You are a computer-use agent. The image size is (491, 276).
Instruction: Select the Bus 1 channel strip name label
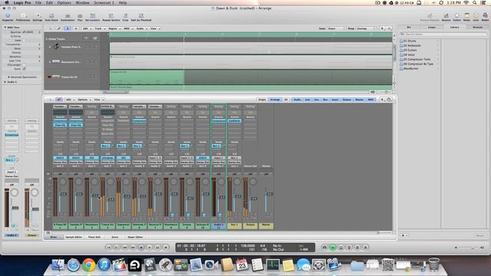click(234, 225)
